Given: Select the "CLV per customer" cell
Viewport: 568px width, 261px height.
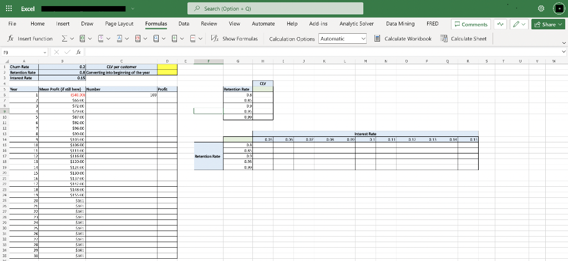Looking at the screenshot, I should [x=121, y=66].
